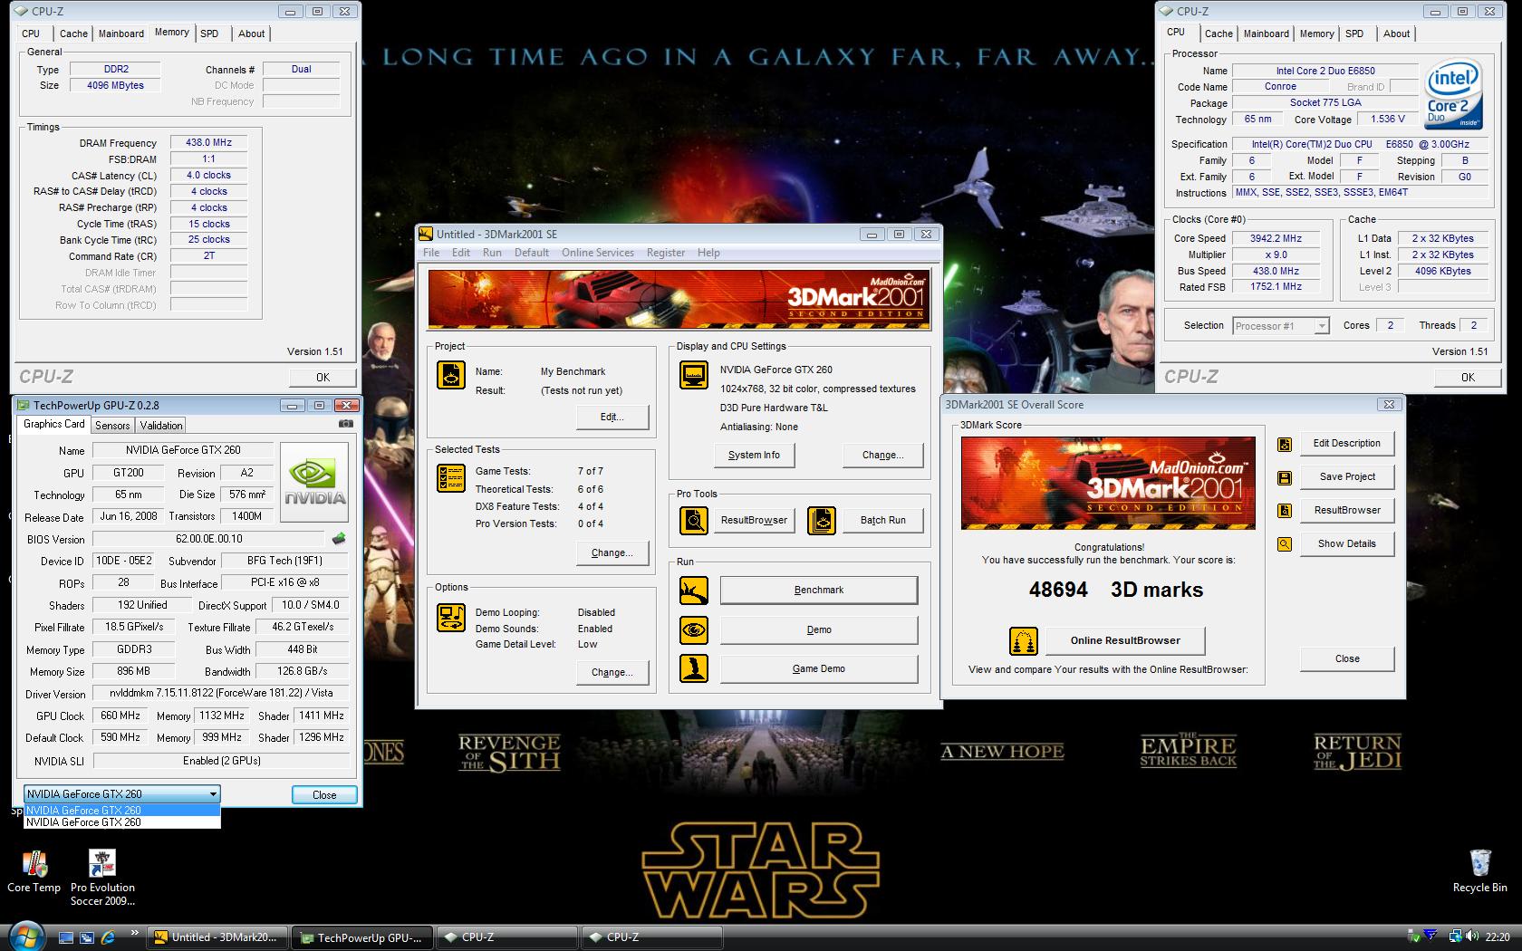1522x951 pixels.
Task: Click the Register menu in 3DMark2001
Action: point(665,253)
